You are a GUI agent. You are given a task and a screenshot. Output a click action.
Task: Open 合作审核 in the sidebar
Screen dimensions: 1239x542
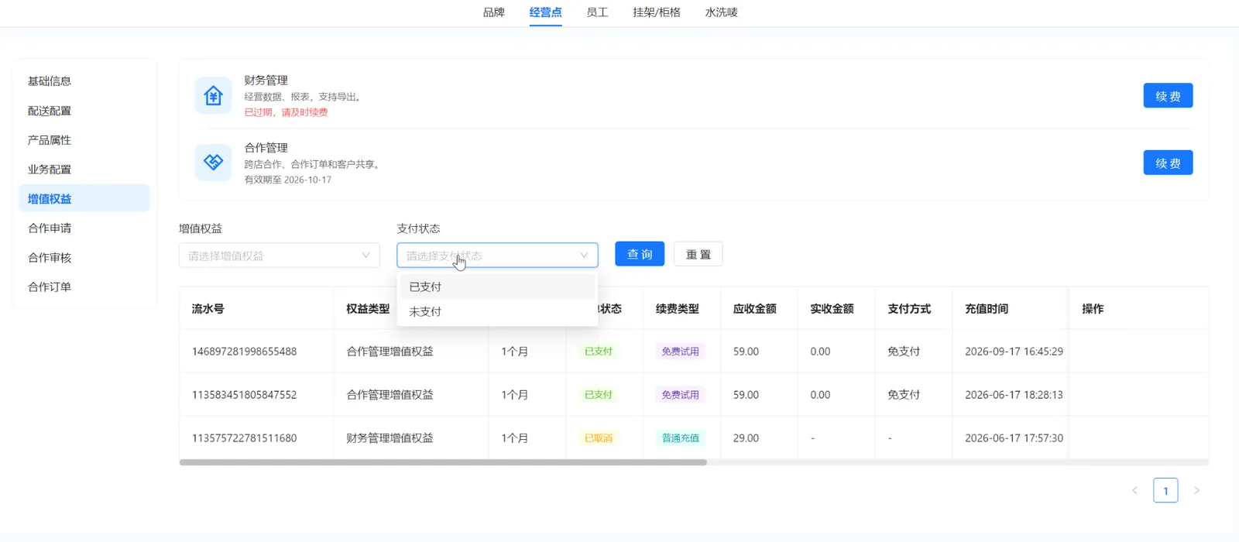point(84,258)
